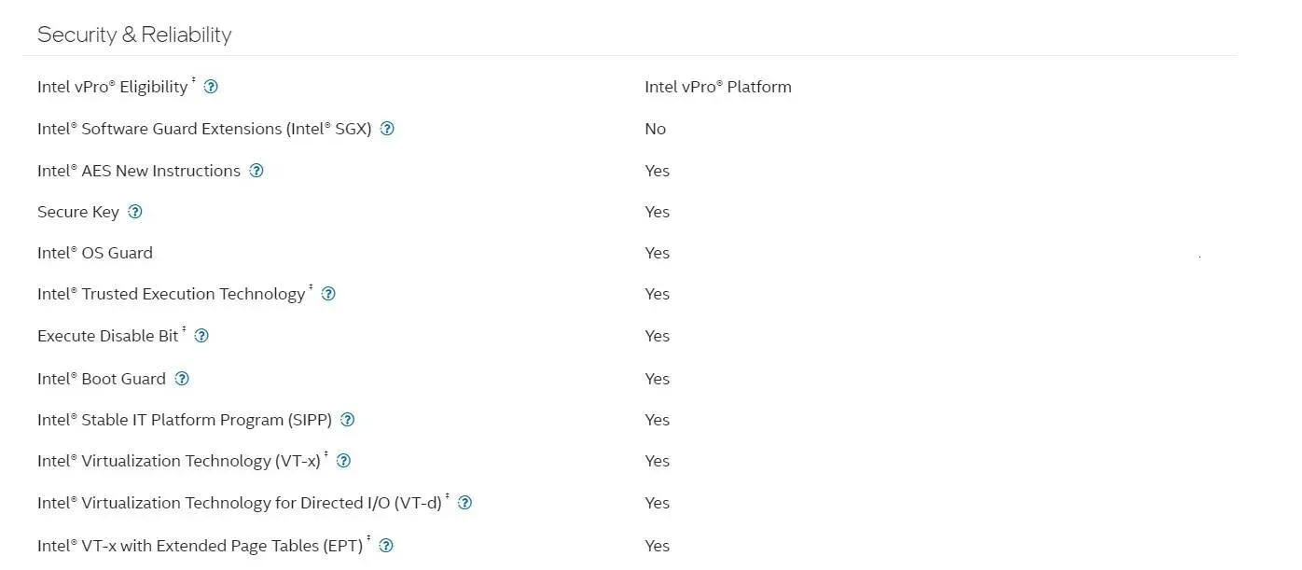The height and width of the screenshot is (570, 1302).
Task: Select the "Intel vPro Platform" value text
Action: 717,87
